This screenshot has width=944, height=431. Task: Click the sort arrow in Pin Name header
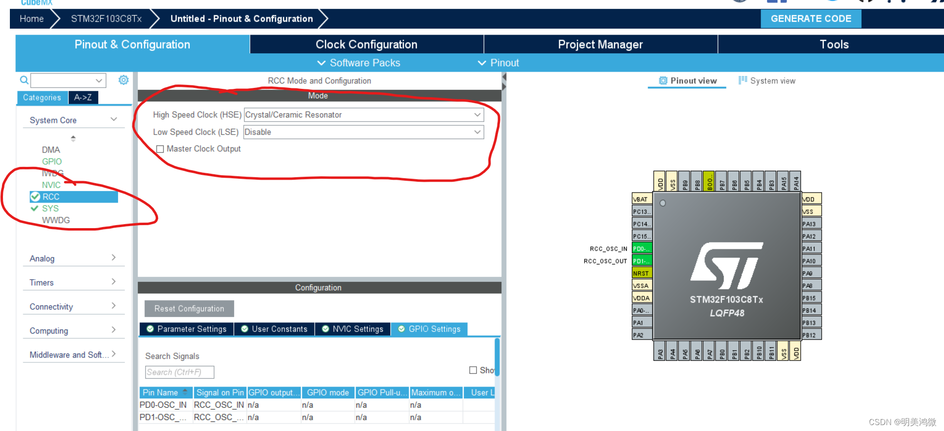185,392
